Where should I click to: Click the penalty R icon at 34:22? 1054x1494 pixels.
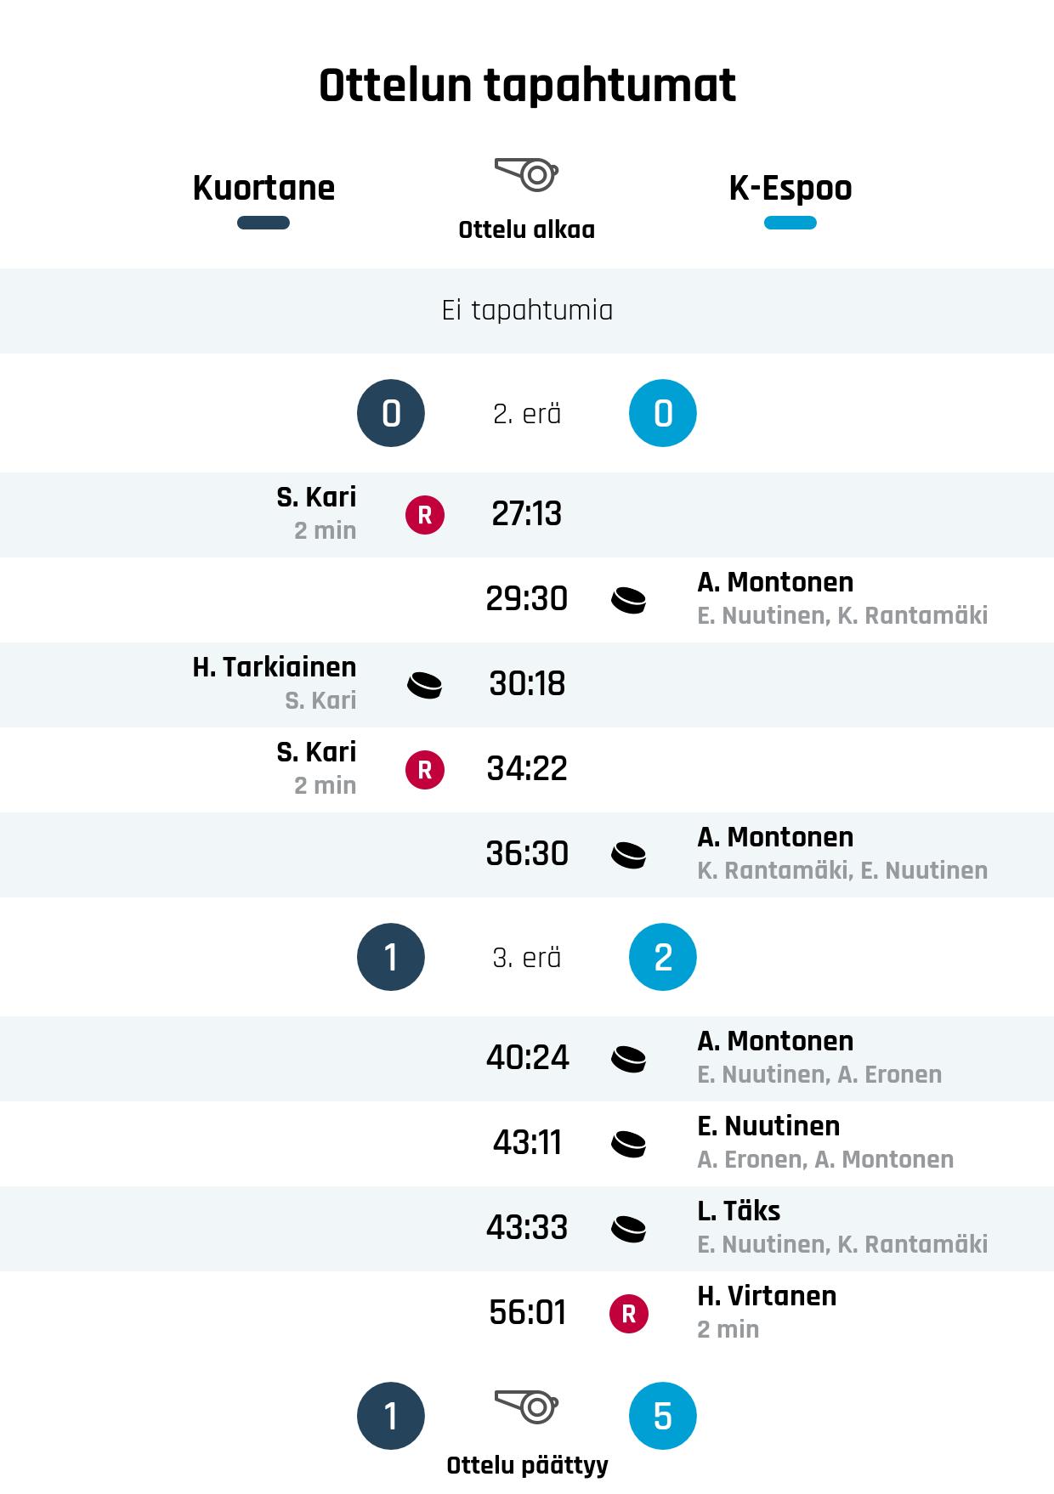tap(425, 770)
